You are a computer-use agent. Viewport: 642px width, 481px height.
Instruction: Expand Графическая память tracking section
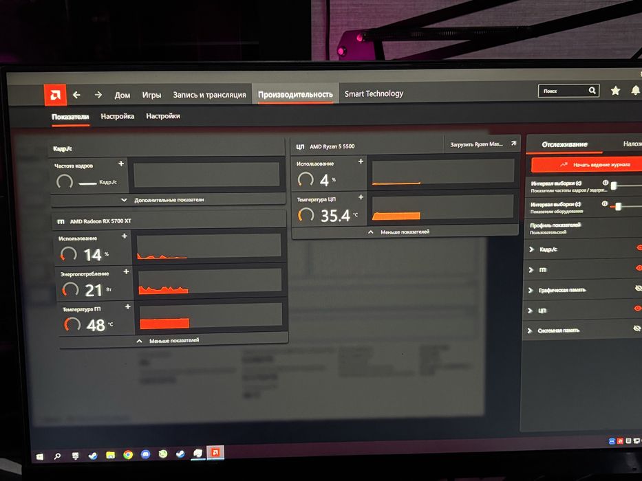(531, 290)
